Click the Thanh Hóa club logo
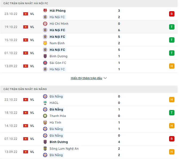The height and width of the screenshot is (159, 179). point(45,116)
